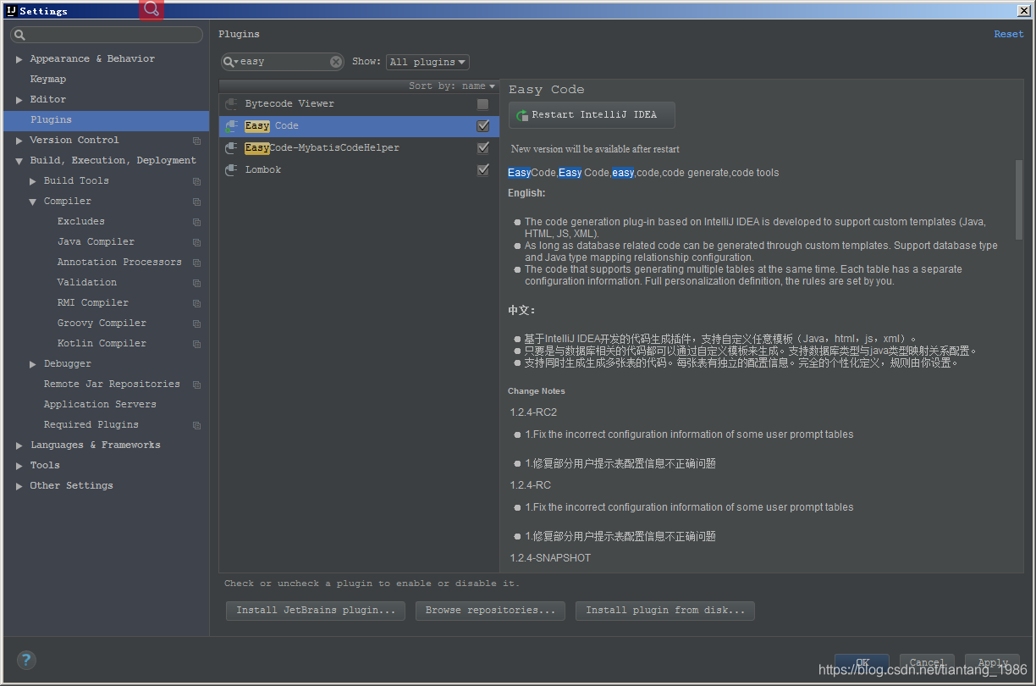Expand Appearance & Behavior section
1036x686 pixels.
pos(19,59)
